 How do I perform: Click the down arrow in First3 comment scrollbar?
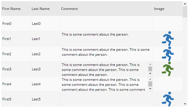point(150,74)
